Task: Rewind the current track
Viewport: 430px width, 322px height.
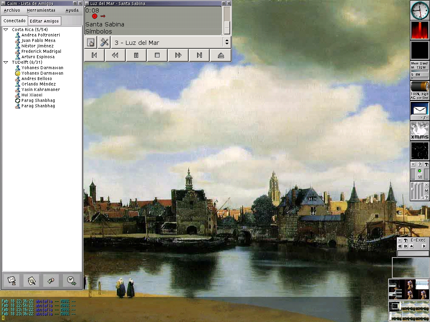Action: pos(115,55)
